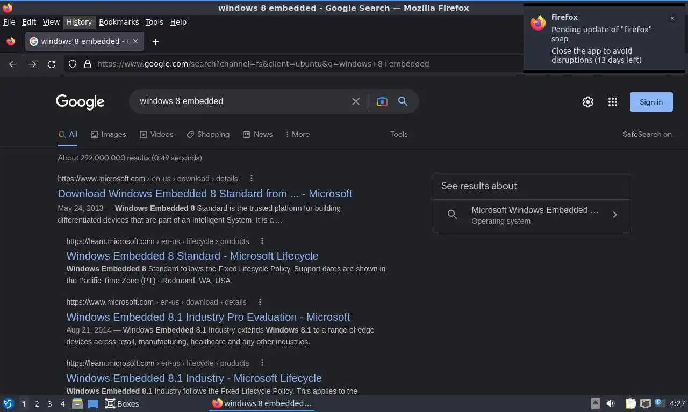Open the Help menu

(178, 22)
